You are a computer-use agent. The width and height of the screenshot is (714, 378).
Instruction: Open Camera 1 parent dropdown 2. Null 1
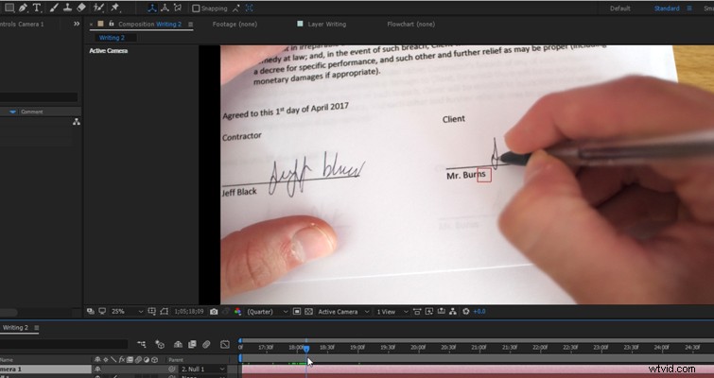(202, 369)
